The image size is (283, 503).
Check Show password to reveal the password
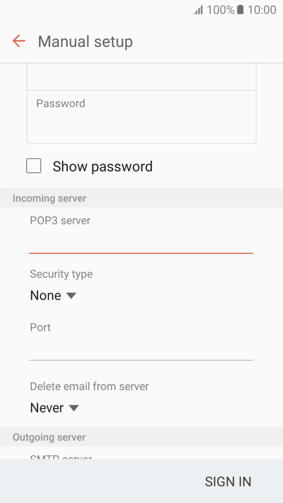pyautogui.click(x=33, y=166)
